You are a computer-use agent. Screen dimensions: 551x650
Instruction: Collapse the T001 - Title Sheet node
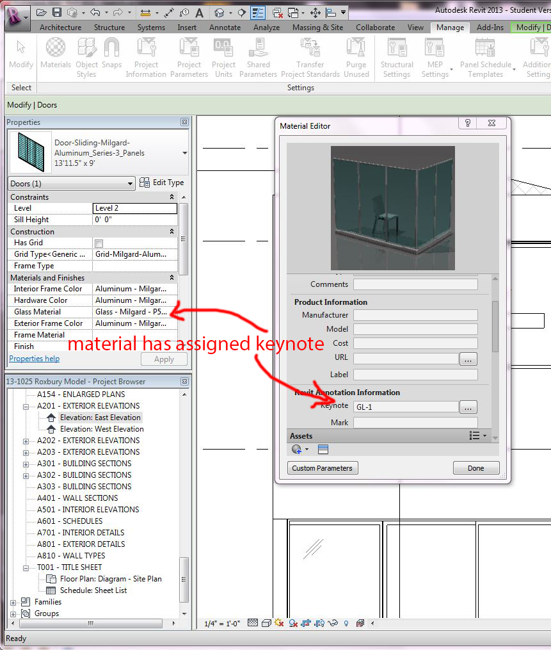point(26,567)
